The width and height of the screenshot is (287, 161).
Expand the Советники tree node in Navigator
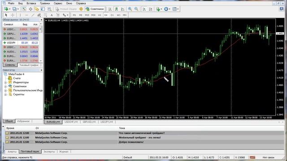click(5, 86)
